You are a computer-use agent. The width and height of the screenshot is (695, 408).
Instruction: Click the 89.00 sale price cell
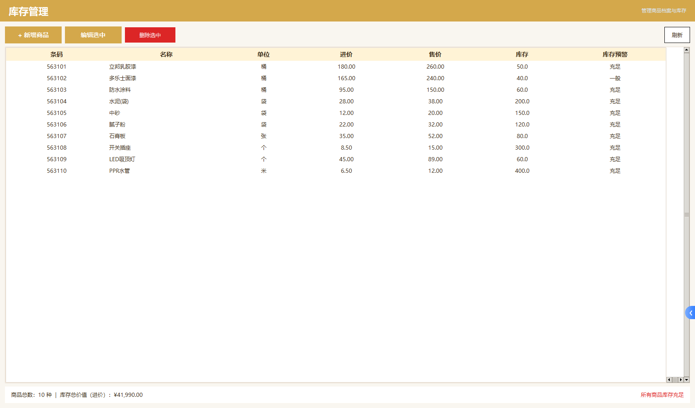point(435,159)
